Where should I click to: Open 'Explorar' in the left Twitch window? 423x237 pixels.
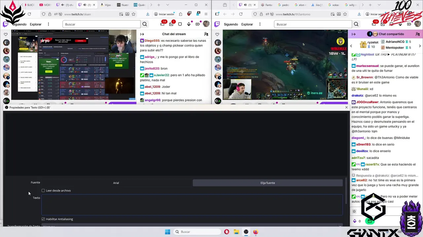click(x=36, y=24)
